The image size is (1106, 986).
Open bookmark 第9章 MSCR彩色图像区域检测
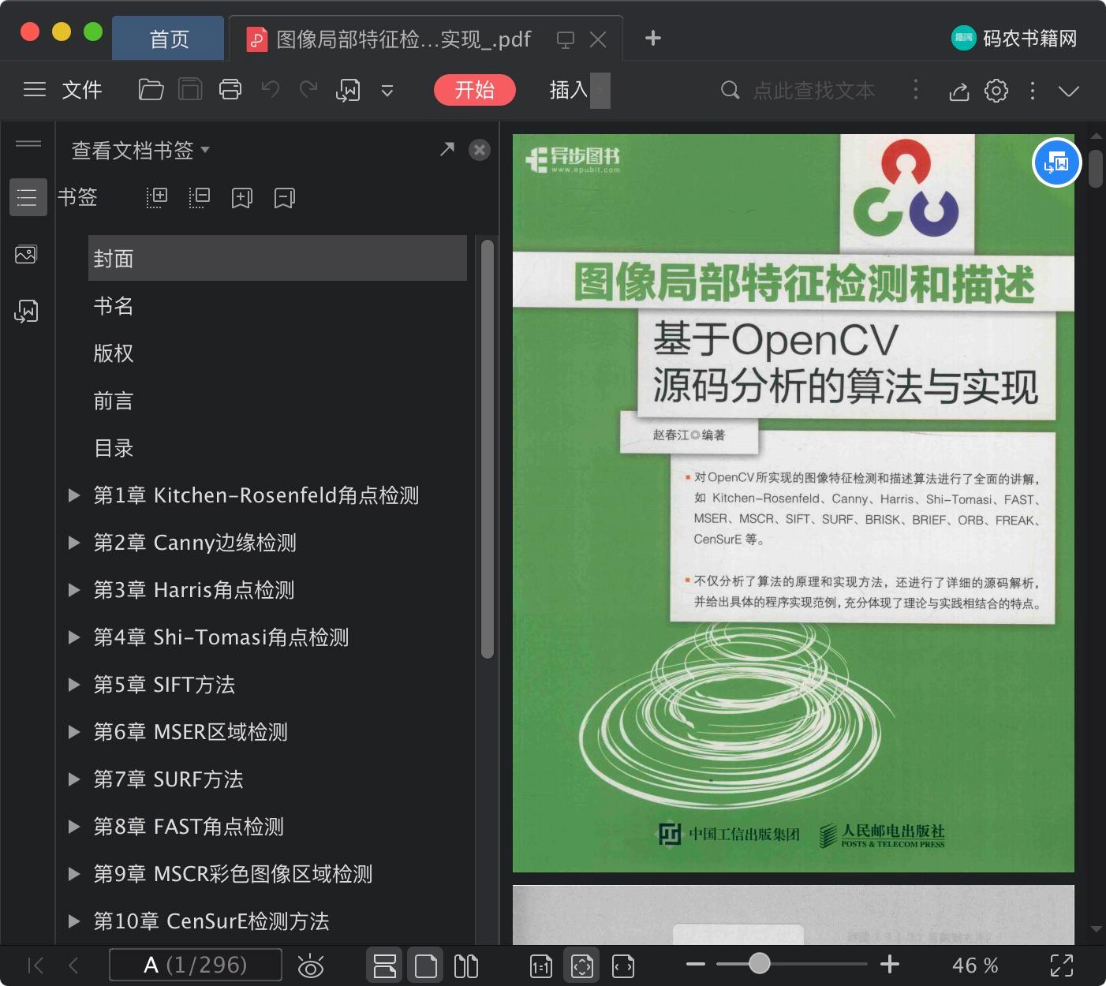[x=233, y=874]
